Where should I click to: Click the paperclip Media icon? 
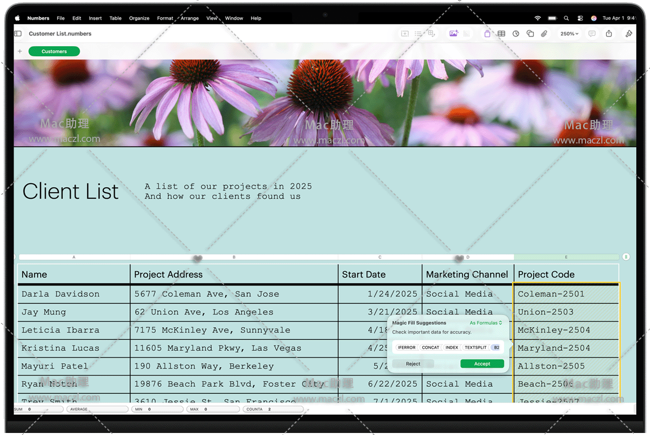[544, 34]
